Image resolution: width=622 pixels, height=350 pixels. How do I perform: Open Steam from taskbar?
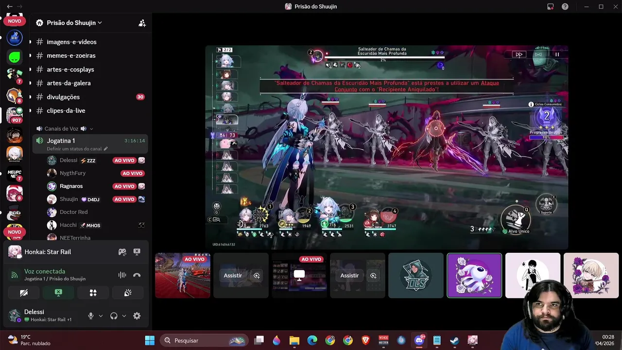pyautogui.click(x=454, y=340)
